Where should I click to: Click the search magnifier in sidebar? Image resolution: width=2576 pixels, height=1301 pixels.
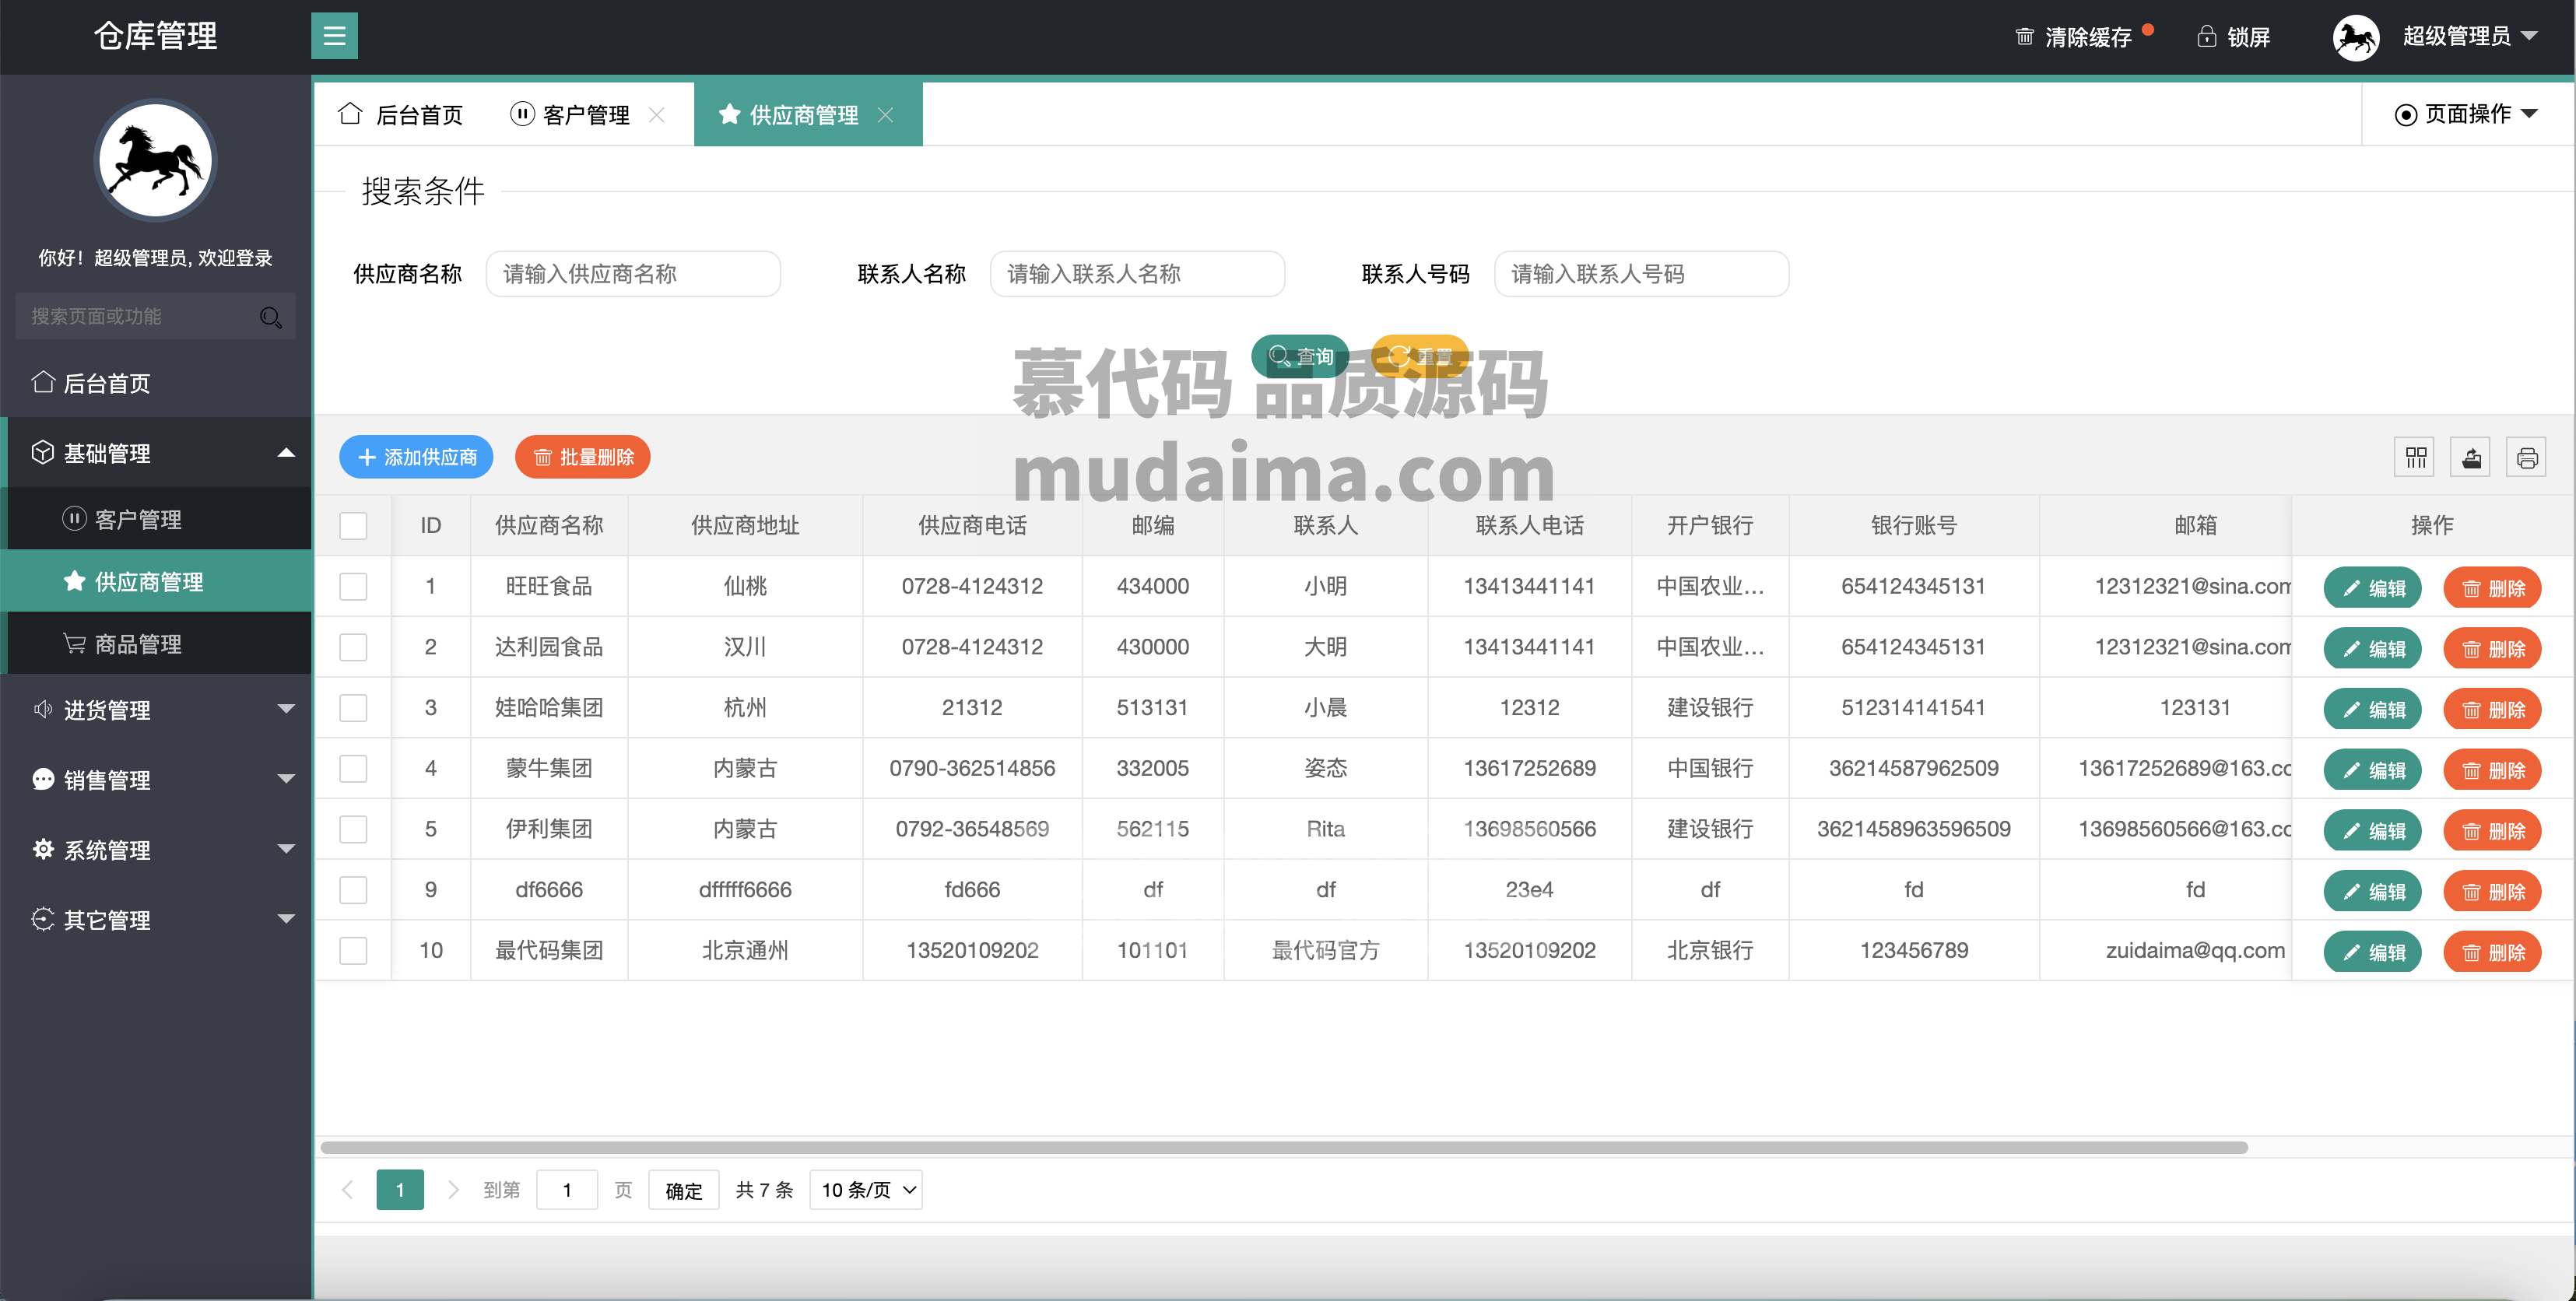click(x=270, y=317)
